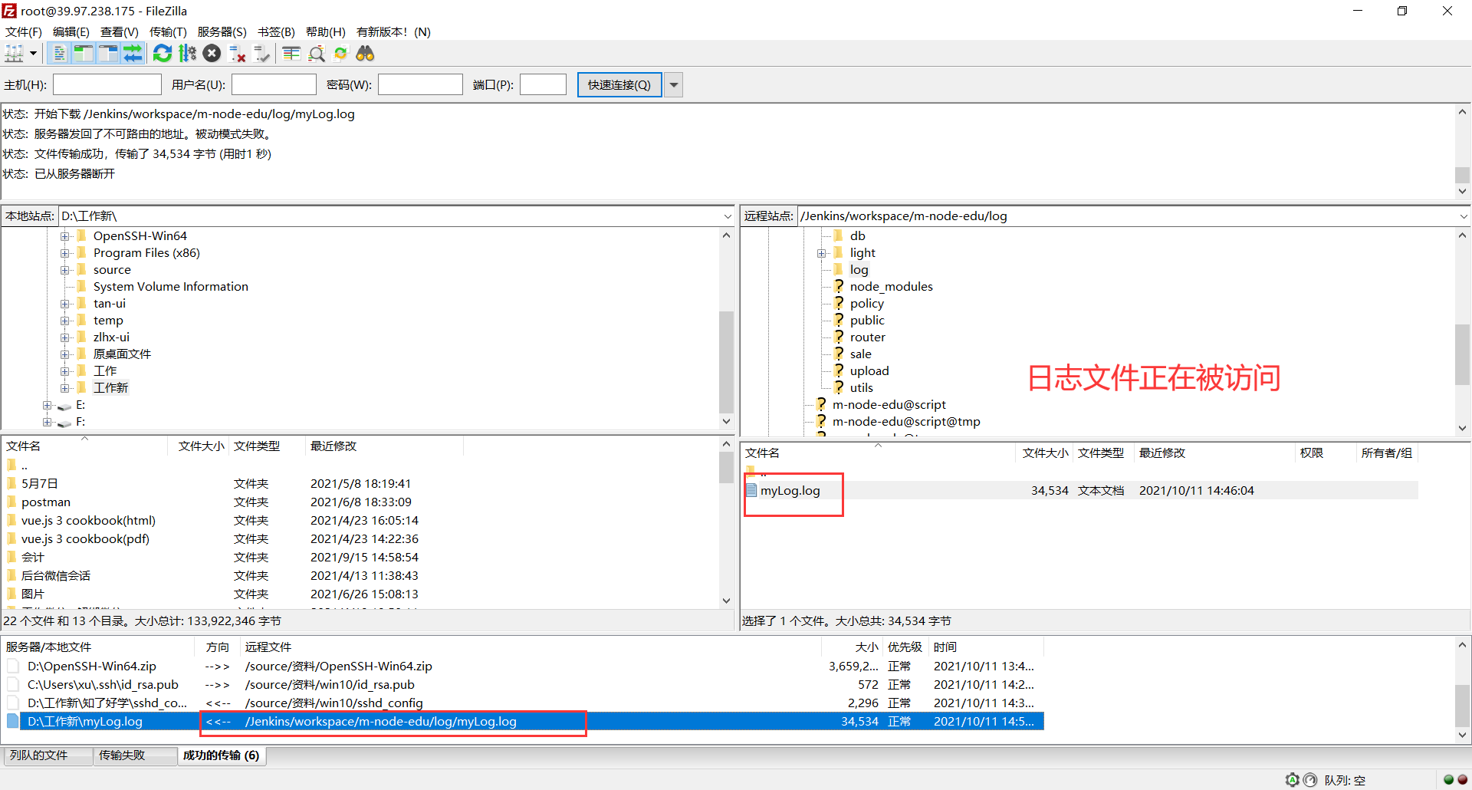1472x790 pixels.
Task: Focus the 密码 password field
Action: pyautogui.click(x=420, y=84)
